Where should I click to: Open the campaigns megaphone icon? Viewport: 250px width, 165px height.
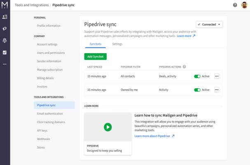pyautogui.click(x=5, y=29)
